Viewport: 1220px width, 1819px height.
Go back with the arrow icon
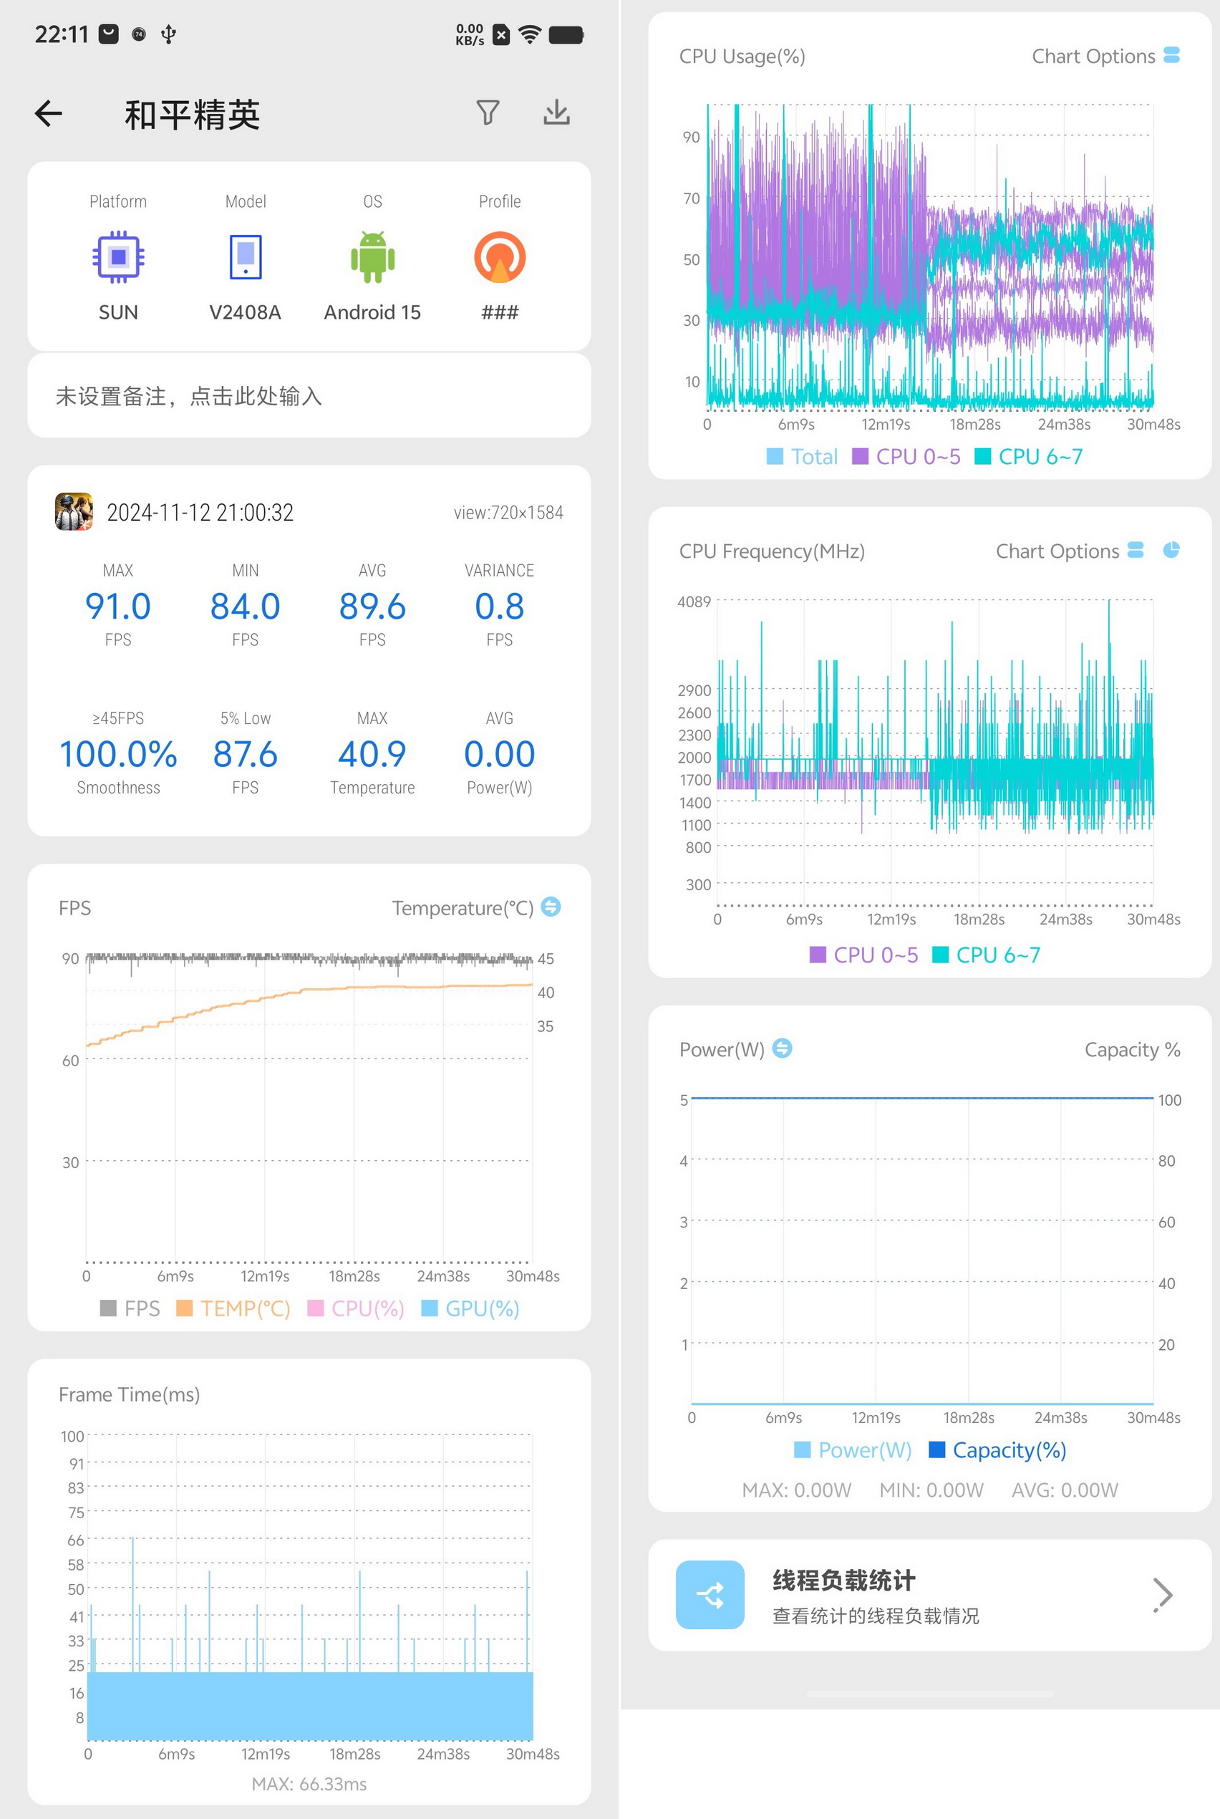48,114
